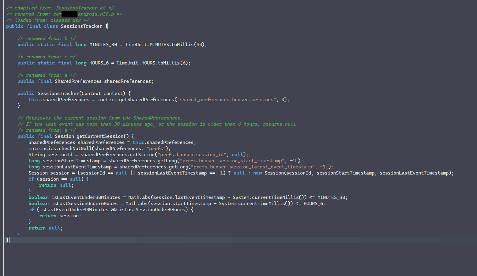
Task: Click the closing brace of the class on the highlighted line
Action: [8, 240]
